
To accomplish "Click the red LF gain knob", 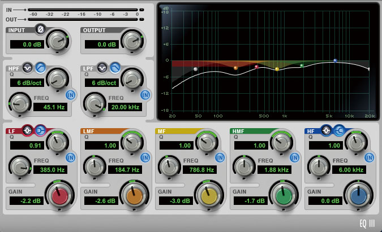I will pyautogui.click(x=59, y=196).
